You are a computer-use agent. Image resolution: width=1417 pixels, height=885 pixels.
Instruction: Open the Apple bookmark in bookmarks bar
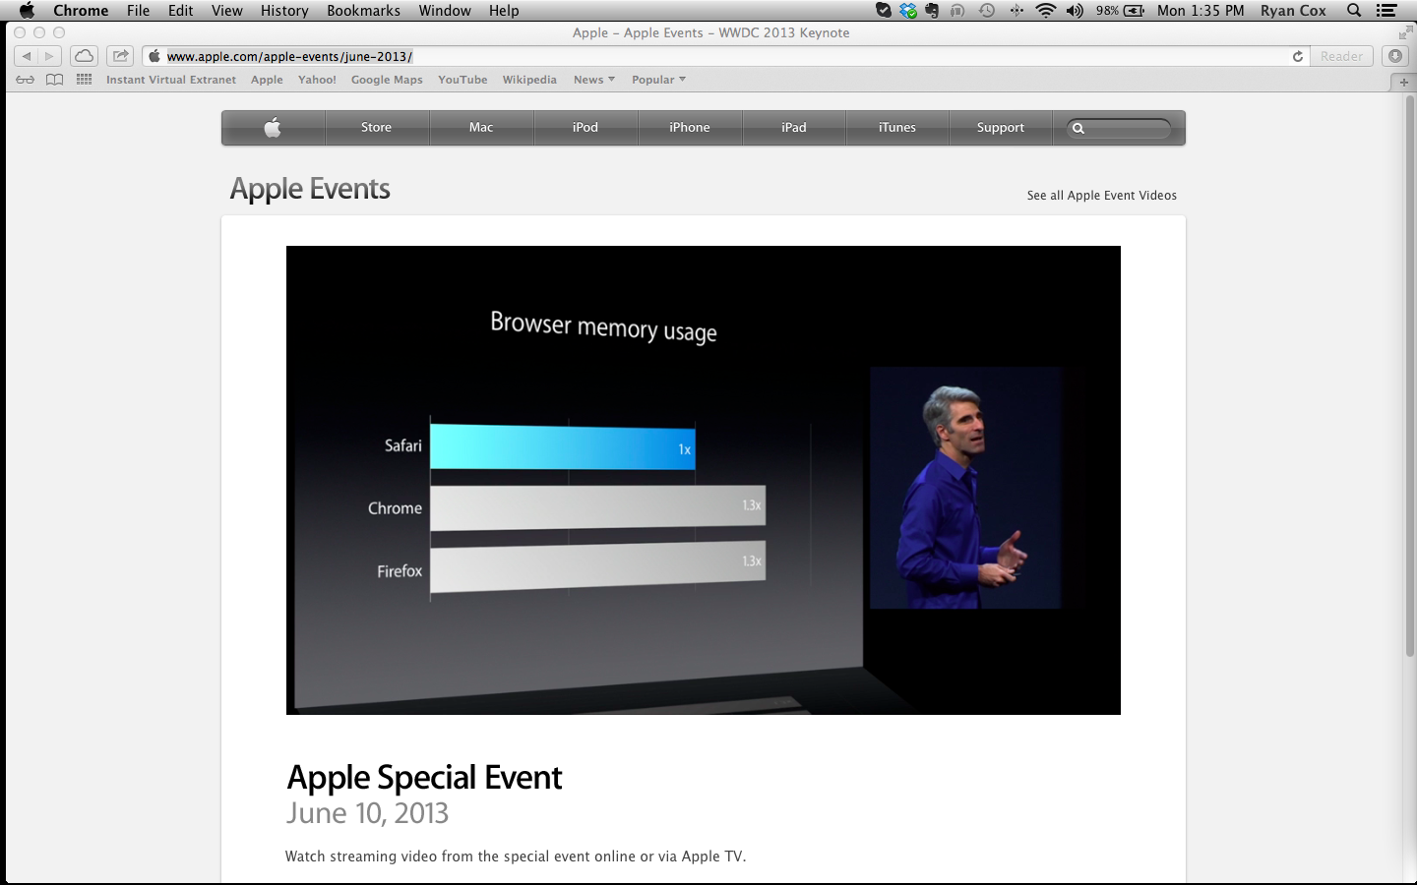coord(267,80)
